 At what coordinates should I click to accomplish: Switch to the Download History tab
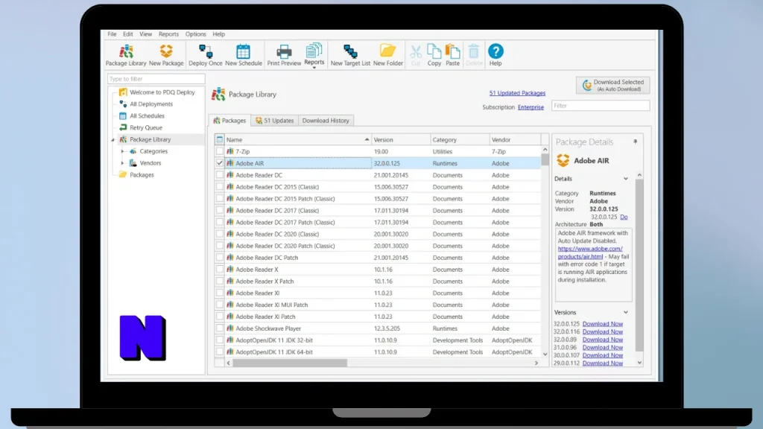click(x=326, y=121)
